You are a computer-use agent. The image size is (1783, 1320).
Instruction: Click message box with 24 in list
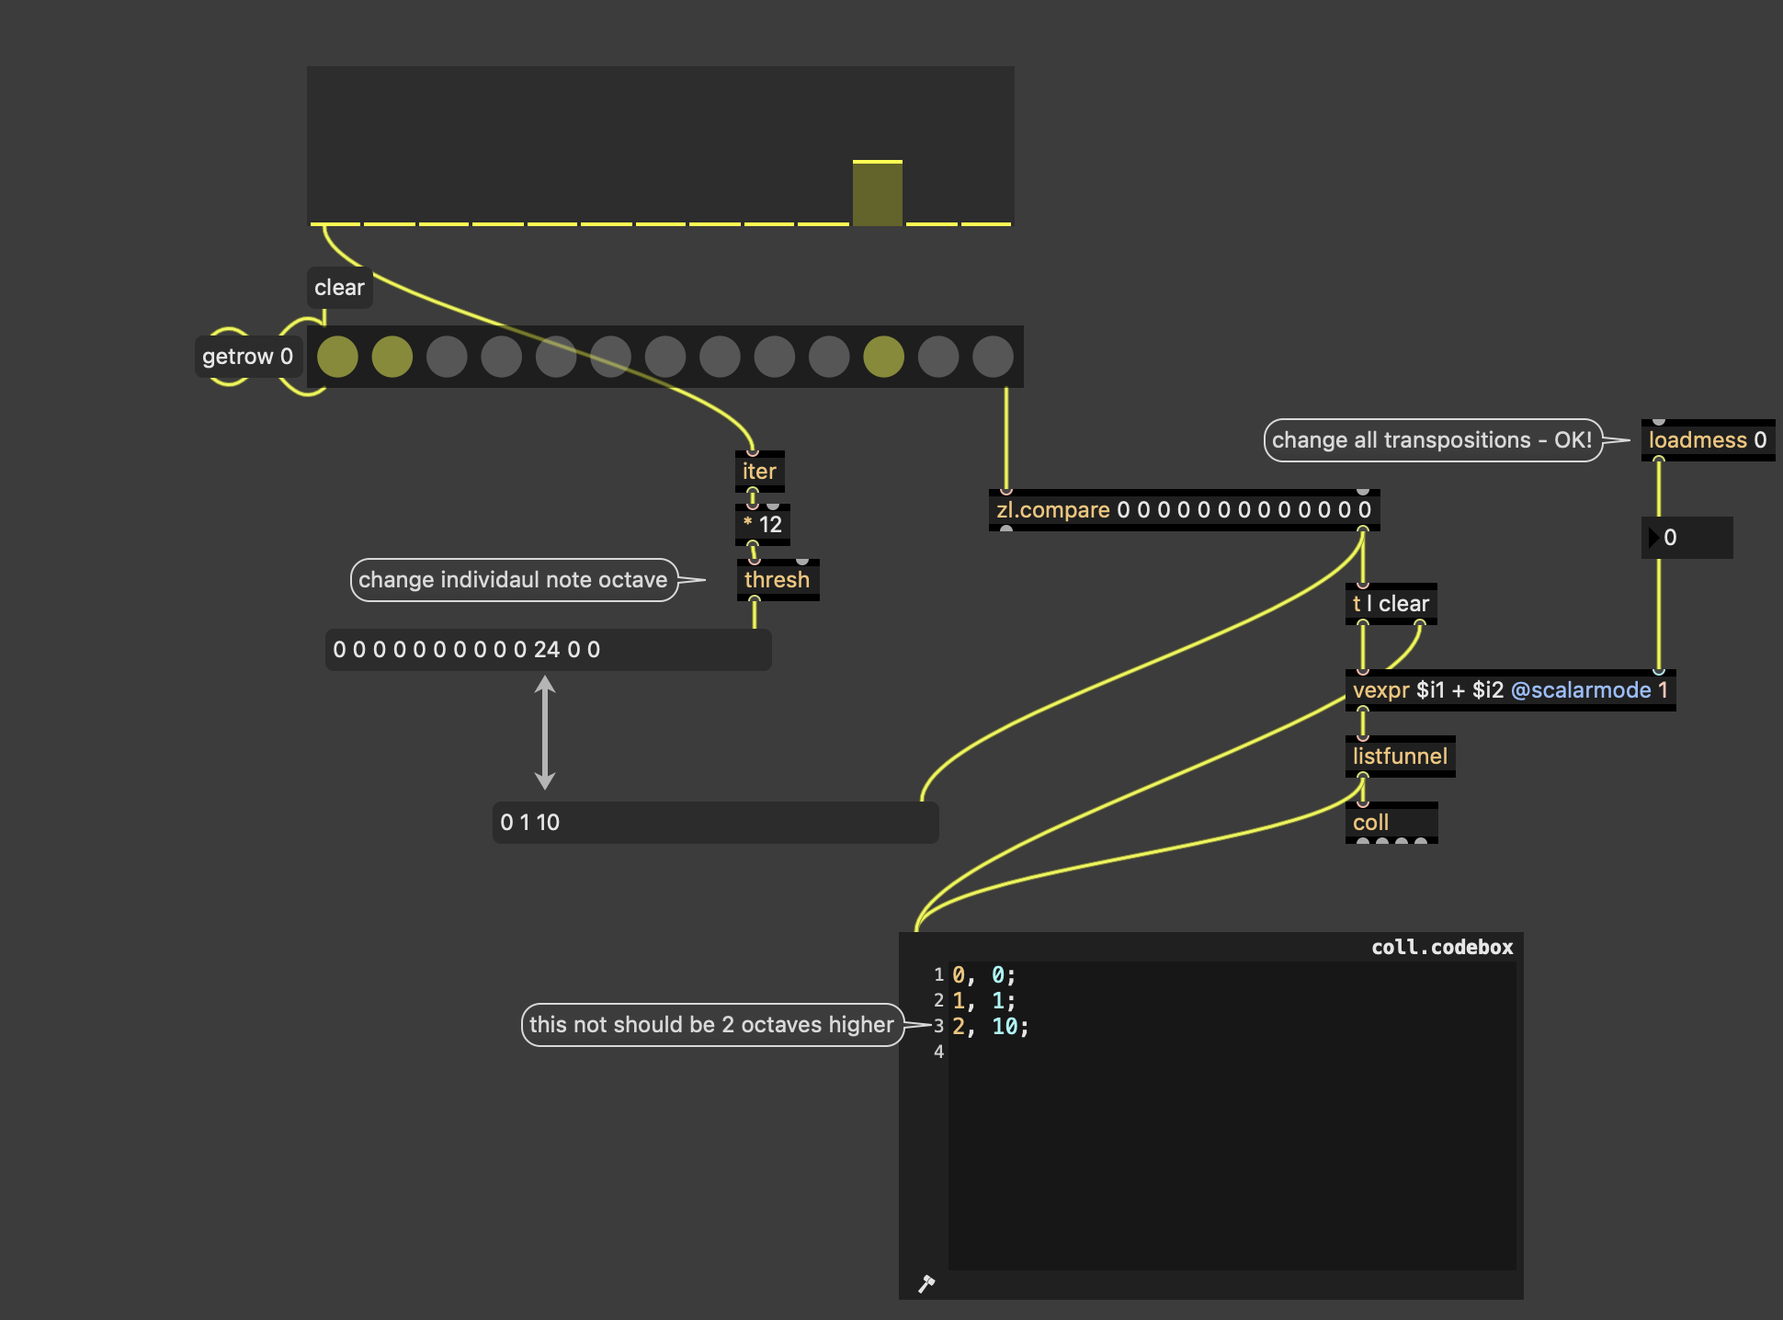[549, 650]
